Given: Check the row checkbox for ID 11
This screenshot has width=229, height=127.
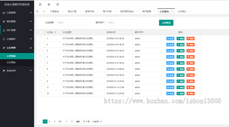Looking at the screenshot, I should tap(40, 87).
